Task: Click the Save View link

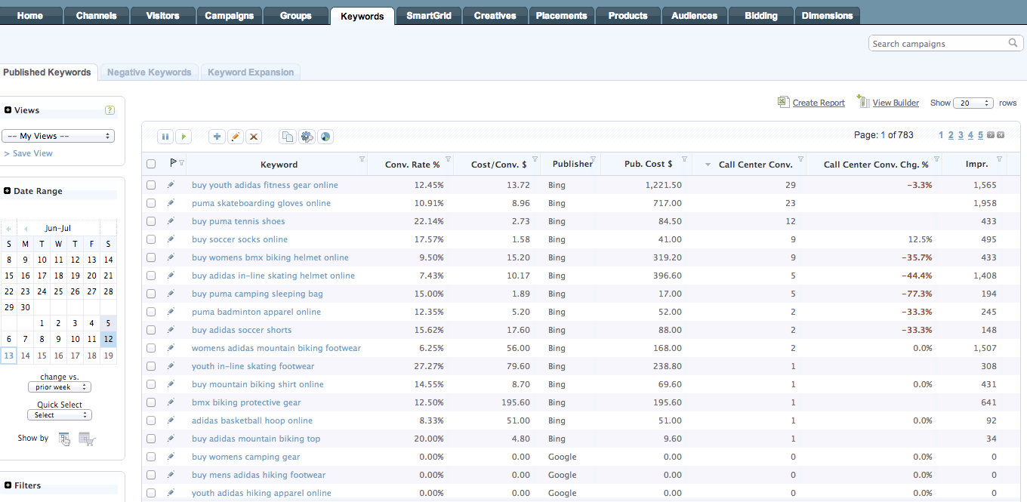Action: [x=28, y=153]
